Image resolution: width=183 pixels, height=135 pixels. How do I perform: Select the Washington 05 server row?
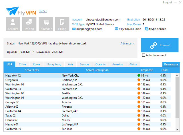pos(87,84)
